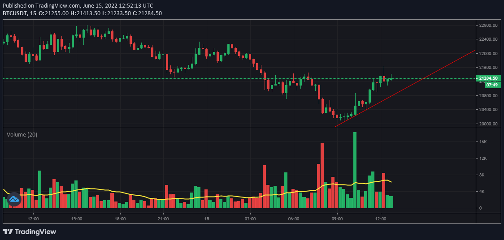Viewport: 504px width, 240px height.
Task: Click the 12K volume axis label
Action: coord(482,159)
